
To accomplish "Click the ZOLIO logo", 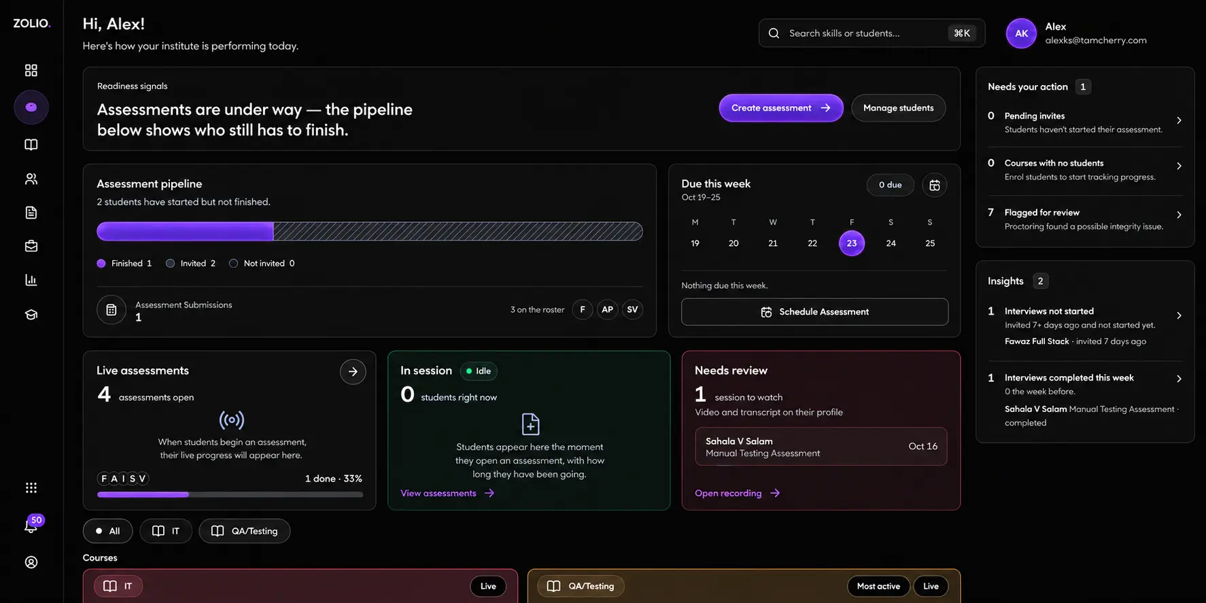I will click(x=32, y=23).
